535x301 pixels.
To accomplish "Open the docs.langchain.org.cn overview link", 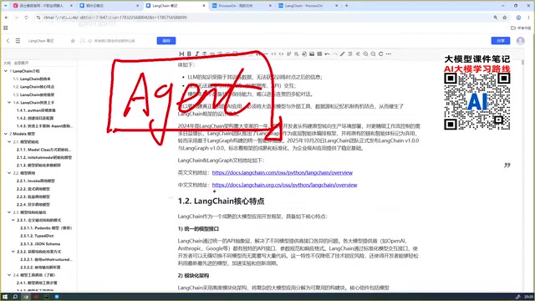I will click(x=284, y=185).
